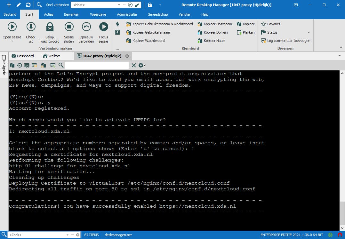Toggle the lock icon in the top toolbar
Image resolution: width=345 pixels, height=239 pixels.
[x=149, y=5]
